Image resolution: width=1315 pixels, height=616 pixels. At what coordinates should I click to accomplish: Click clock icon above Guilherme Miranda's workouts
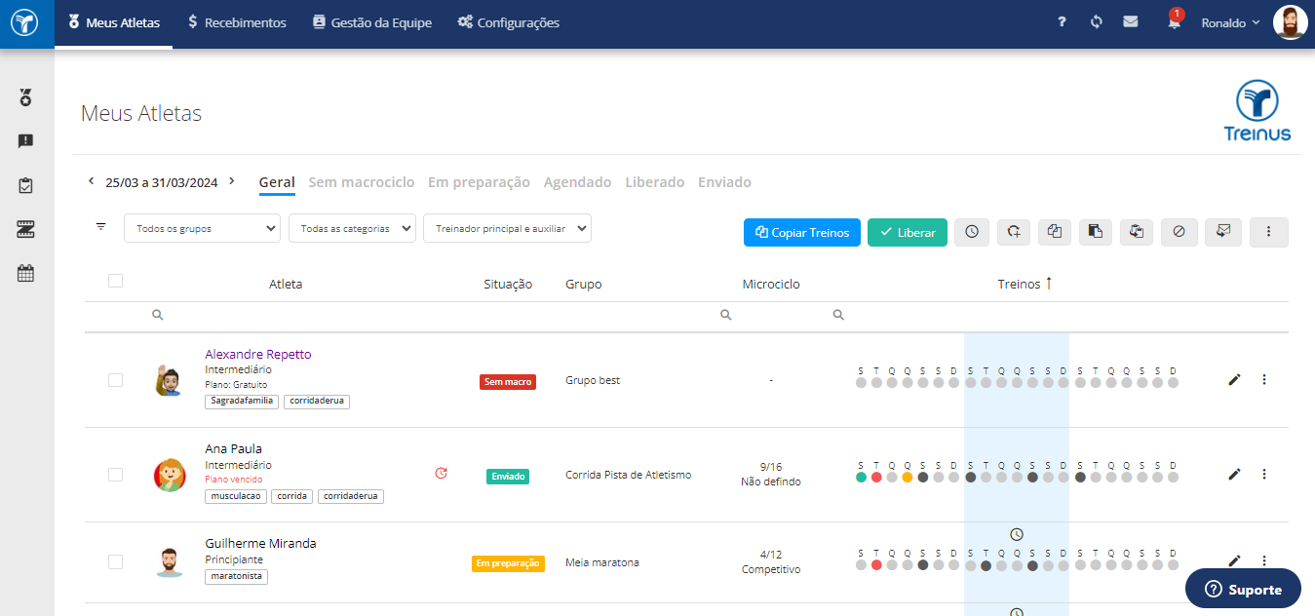[1017, 535]
